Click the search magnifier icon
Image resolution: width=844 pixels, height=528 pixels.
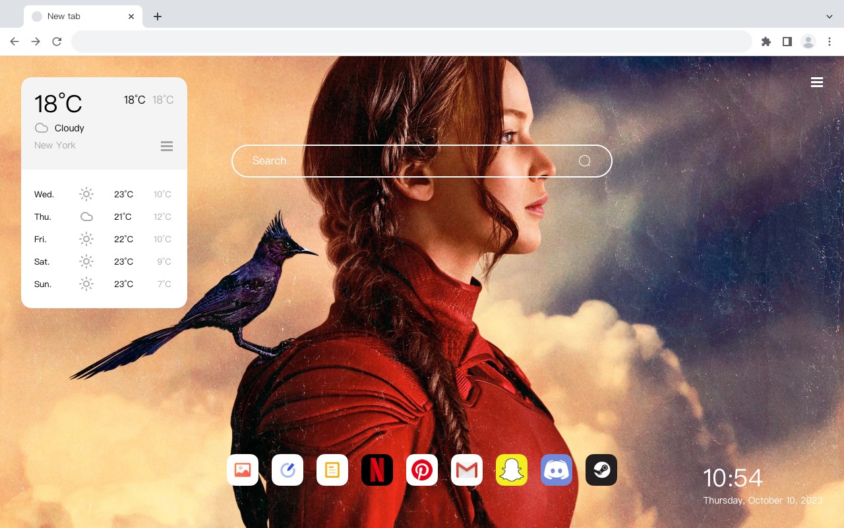click(584, 161)
